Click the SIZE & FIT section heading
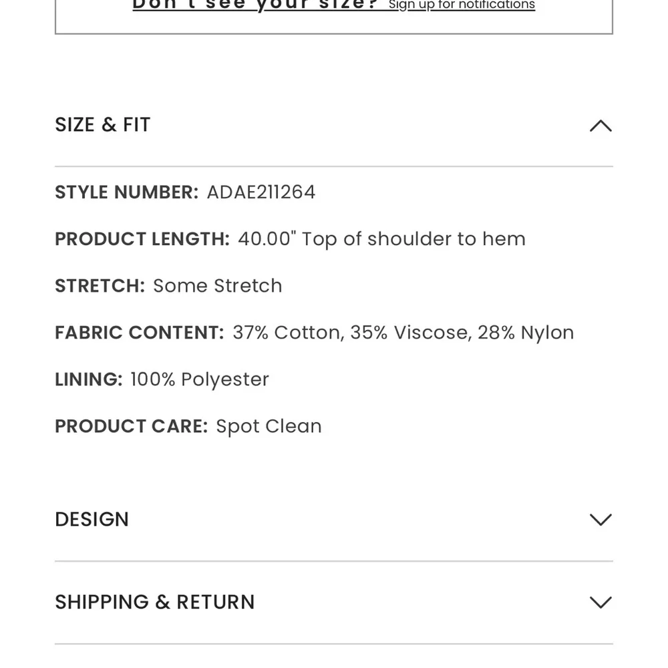 (x=103, y=125)
